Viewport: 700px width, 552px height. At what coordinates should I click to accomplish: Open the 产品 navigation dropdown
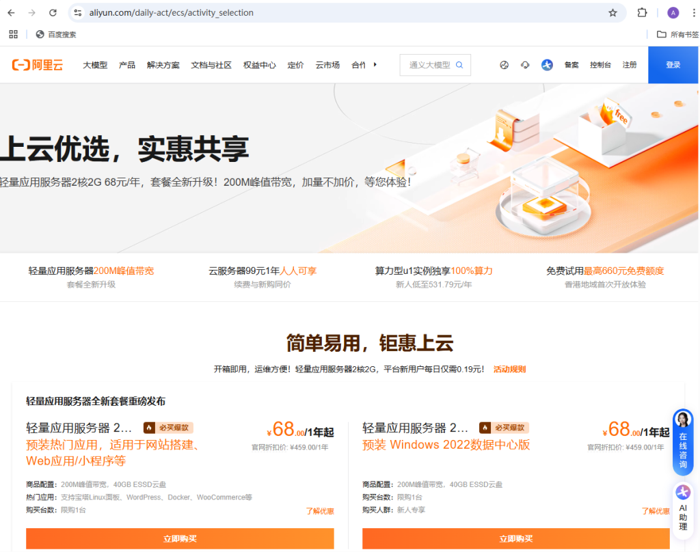127,65
